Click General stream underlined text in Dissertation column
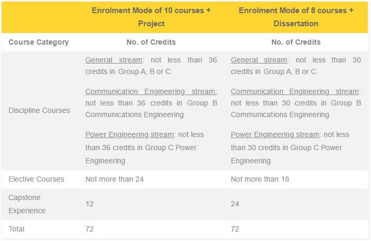Viewport: 371px width, 241px height. [259, 60]
